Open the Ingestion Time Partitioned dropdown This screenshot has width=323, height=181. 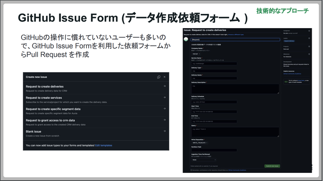pos(204,160)
